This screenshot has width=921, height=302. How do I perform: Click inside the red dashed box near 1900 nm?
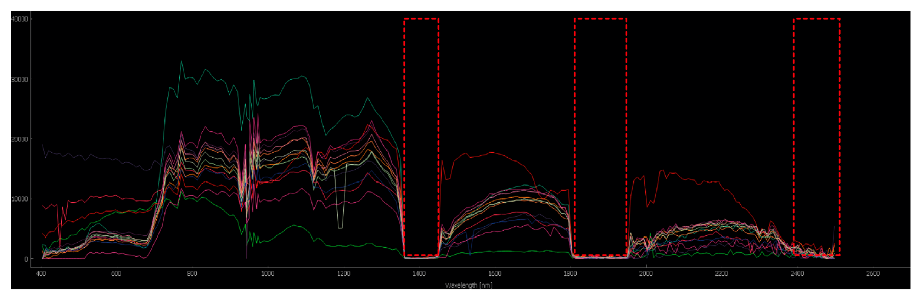point(600,136)
